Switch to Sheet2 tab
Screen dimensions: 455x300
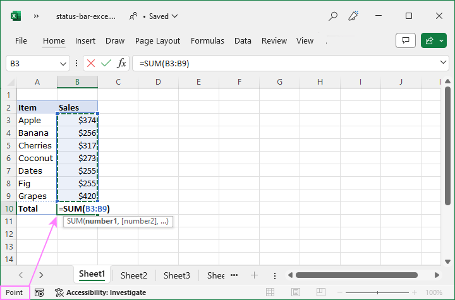(134, 275)
